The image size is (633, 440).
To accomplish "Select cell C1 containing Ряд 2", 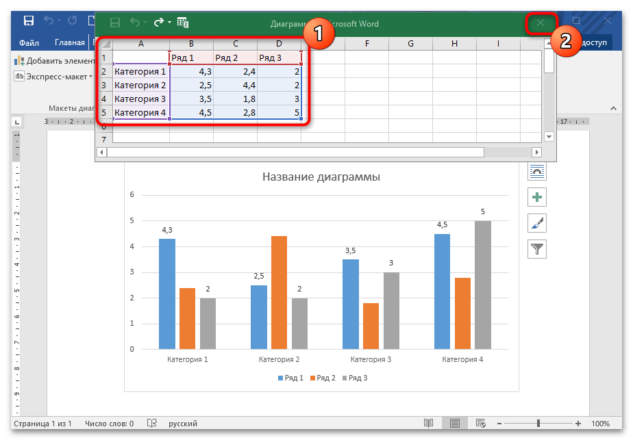I will [236, 57].
